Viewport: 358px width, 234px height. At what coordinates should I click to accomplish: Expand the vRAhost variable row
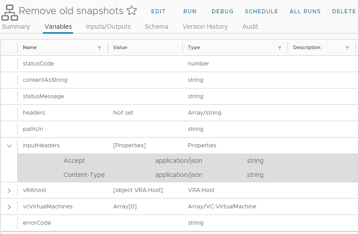pos(9,190)
